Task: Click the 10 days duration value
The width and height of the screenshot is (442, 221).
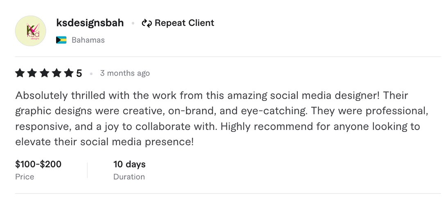Action: 129,165
